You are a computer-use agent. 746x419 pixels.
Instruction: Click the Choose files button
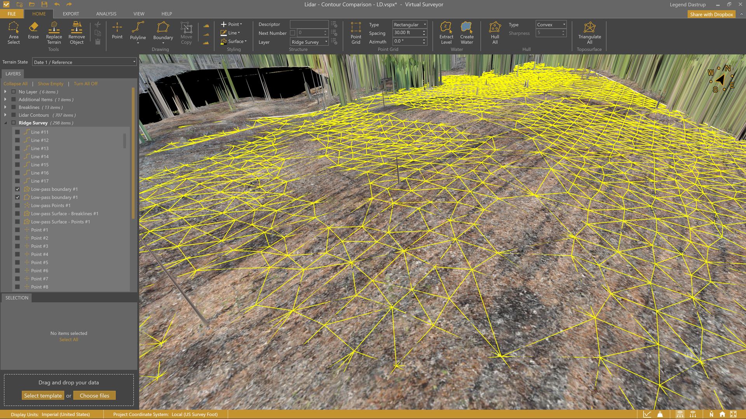94,396
